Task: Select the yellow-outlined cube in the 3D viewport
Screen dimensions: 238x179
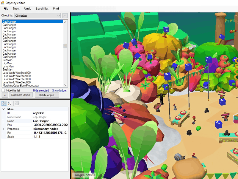Action: pos(149,57)
